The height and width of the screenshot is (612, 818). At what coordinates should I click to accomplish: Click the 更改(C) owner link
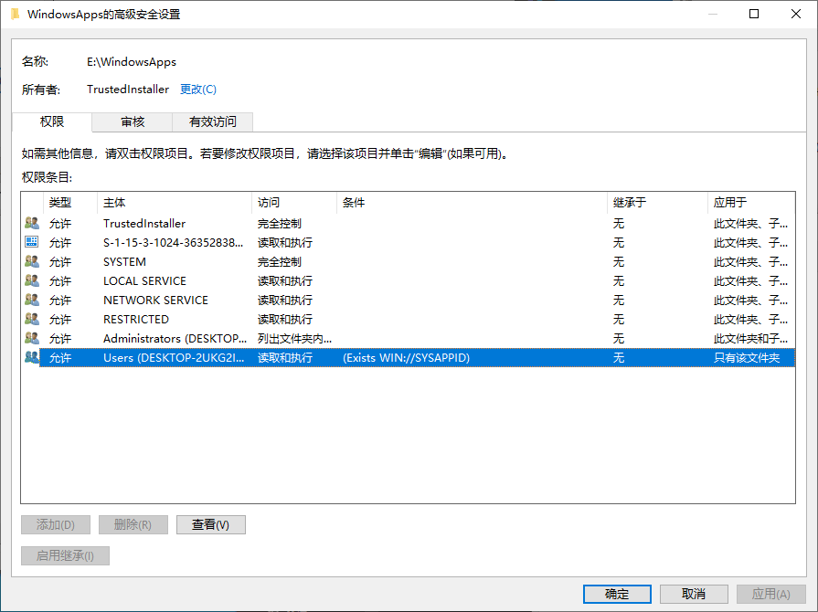click(198, 90)
